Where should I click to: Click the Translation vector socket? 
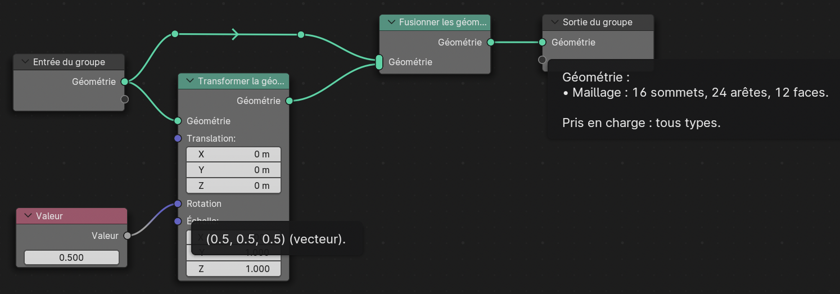[178, 138]
